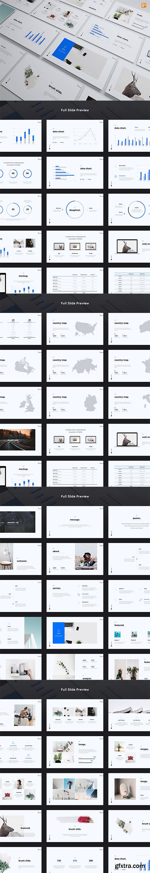This screenshot has width=150, height=873.
Task: Open the Canada map slide
Action: [x=21, y=366]
